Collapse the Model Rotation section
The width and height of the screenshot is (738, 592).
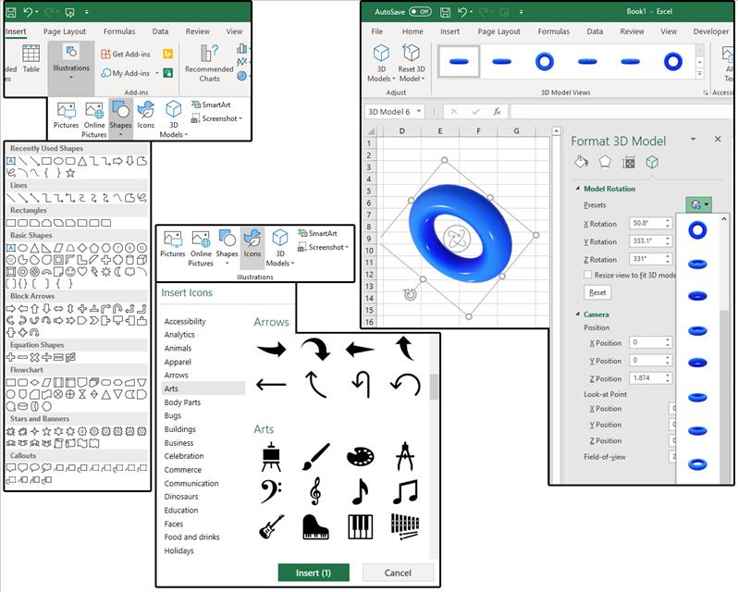pos(576,189)
